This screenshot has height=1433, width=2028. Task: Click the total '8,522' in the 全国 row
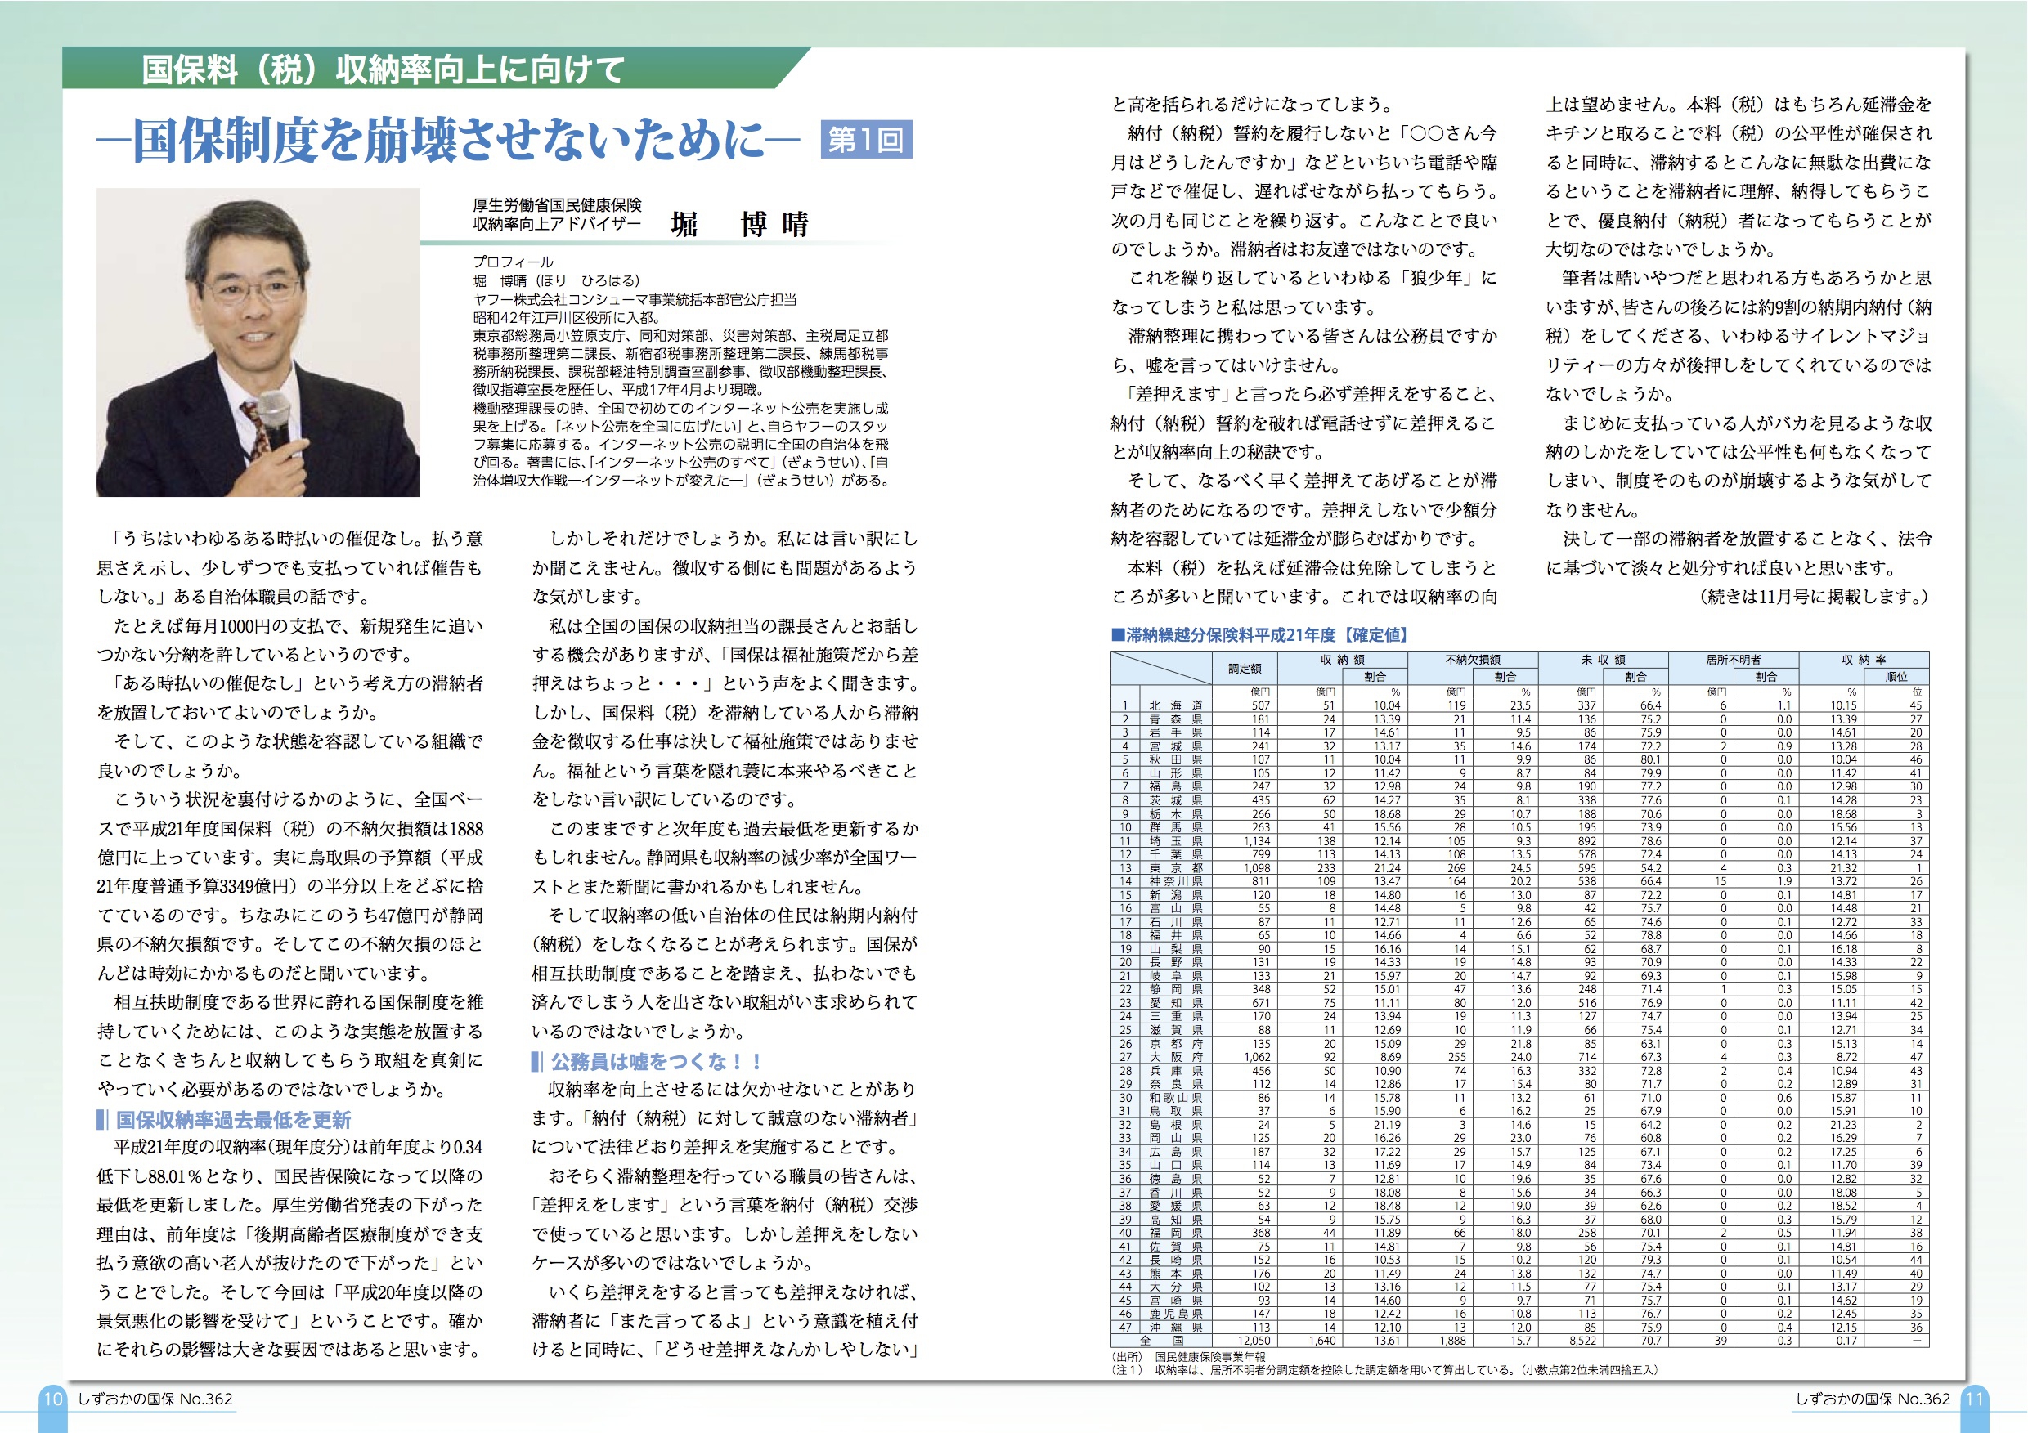(x=1582, y=1341)
